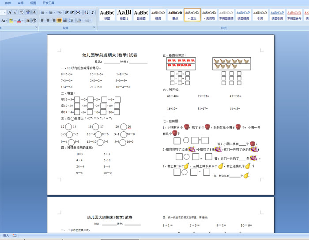Open the 视图 ribbon tab

point(33,3)
